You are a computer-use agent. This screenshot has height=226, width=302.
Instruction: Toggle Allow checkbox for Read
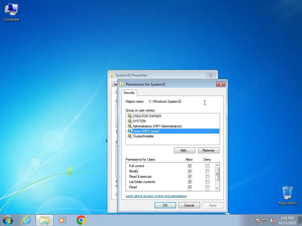click(190, 187)
